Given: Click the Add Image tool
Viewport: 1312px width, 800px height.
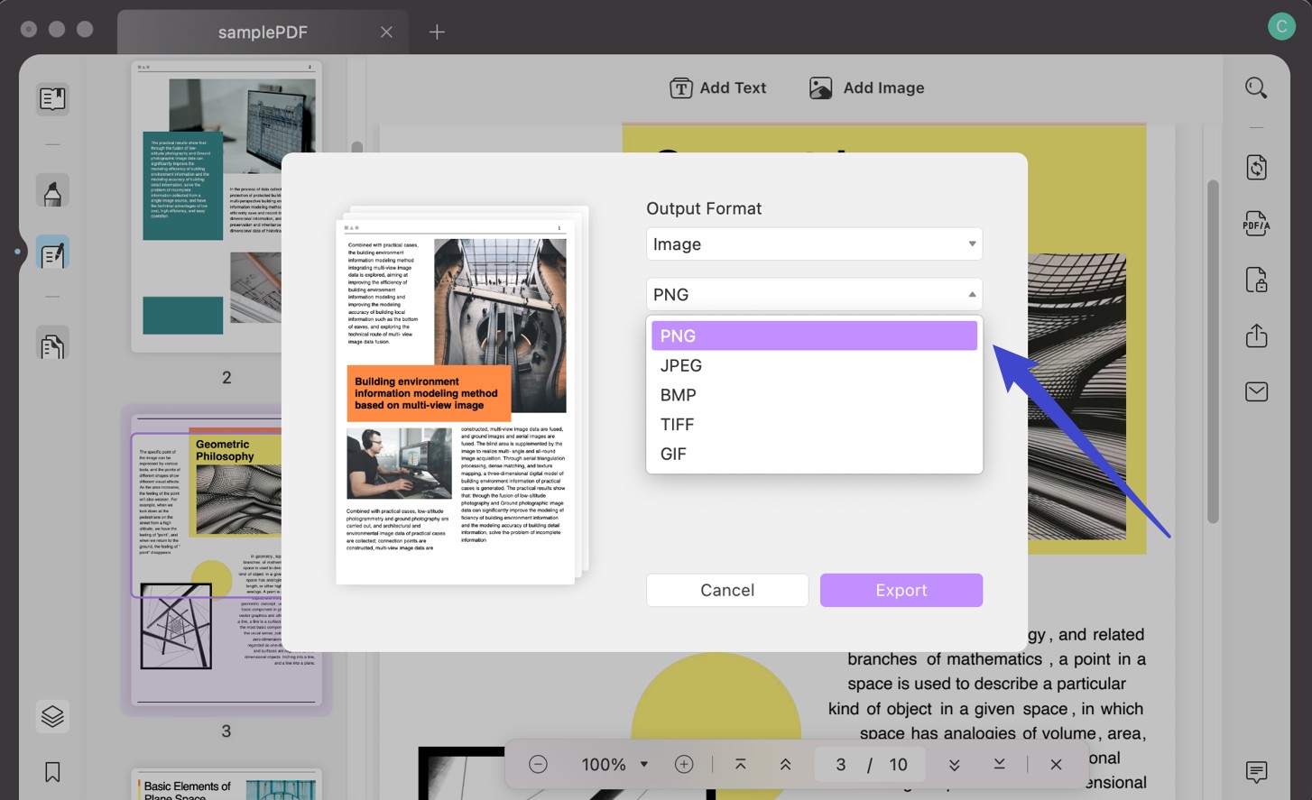Looking at the screenshot, I should coord(865,87).
